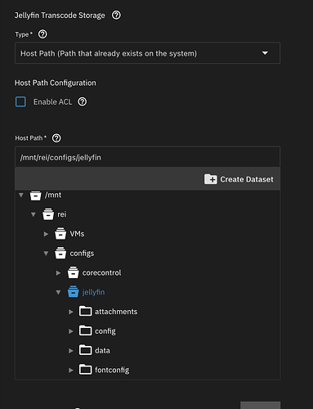Select the config folder label
The image size is (313, 409).
tap(105, 331)
